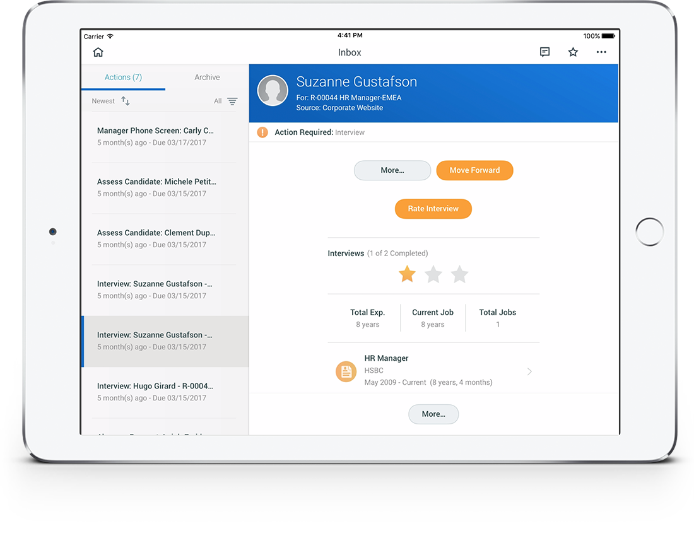Image resolution: width=694 pixels, height=536 pixels.
Task: Click the Rate Interview button
Action: tap(433, 209)
